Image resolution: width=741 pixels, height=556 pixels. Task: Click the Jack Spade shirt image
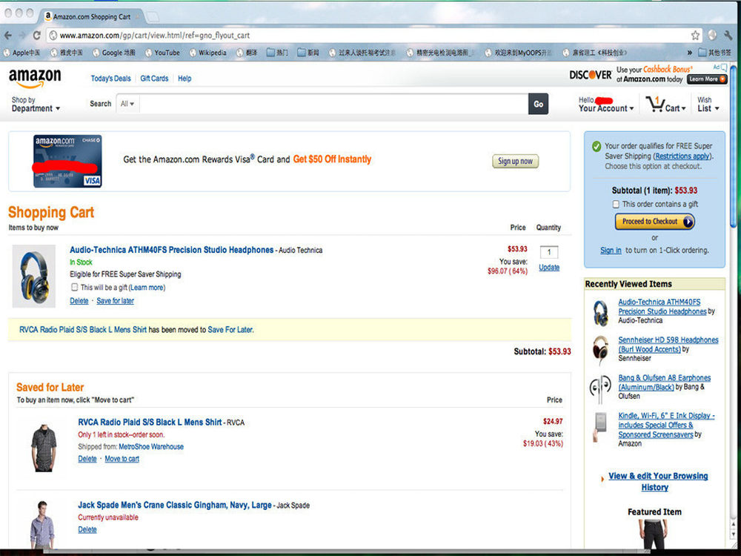[42, 524]
